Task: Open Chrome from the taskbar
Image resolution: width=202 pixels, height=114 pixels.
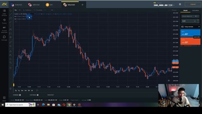Action: [69, 105]
